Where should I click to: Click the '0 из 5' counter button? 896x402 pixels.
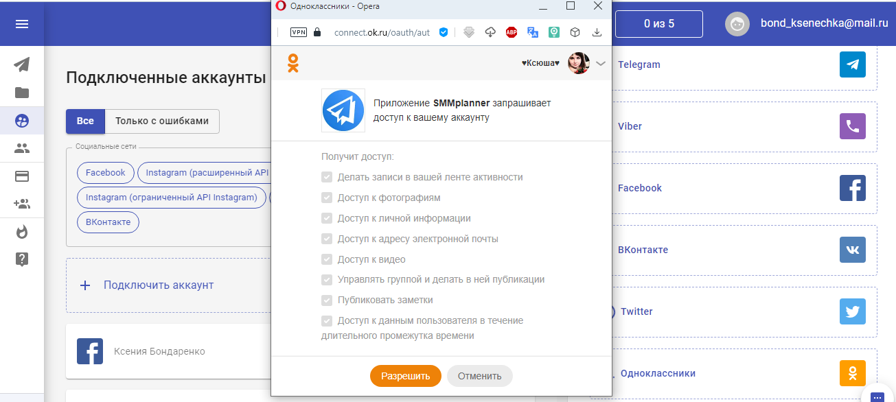[659, 24]
